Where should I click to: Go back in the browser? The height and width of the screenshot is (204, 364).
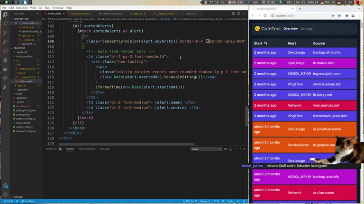pos(253,16)
